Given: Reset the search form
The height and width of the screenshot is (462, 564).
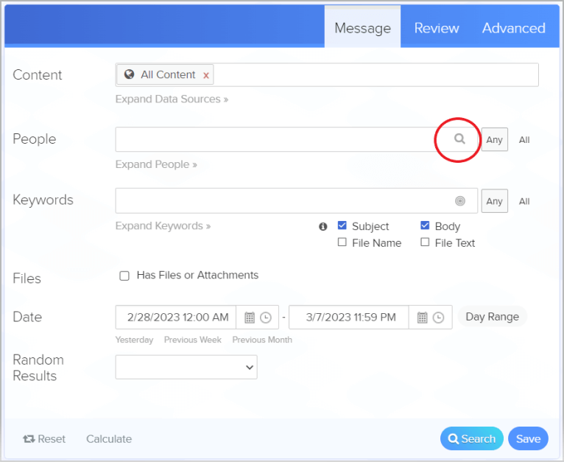Looking at the screenshot, I should click(x=44, y=438).
